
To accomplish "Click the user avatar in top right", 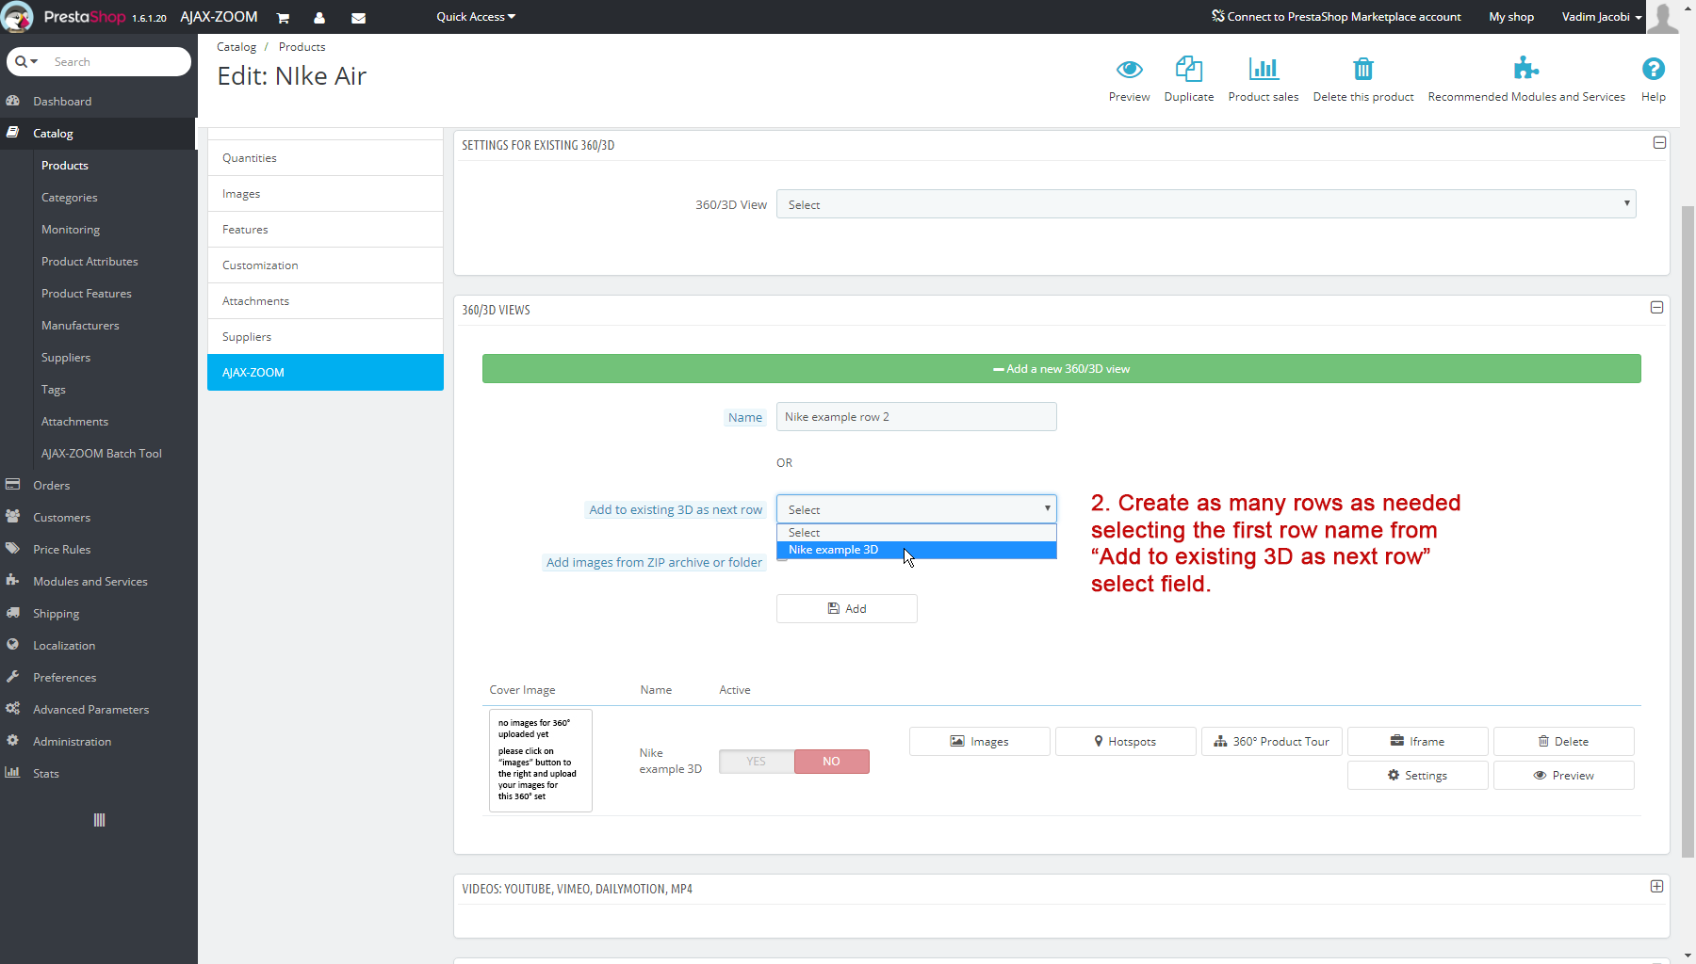I will 1663,17.
